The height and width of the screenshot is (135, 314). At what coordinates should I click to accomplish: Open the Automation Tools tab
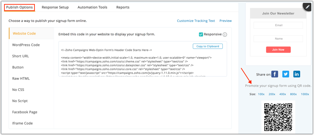coord(92,7)
